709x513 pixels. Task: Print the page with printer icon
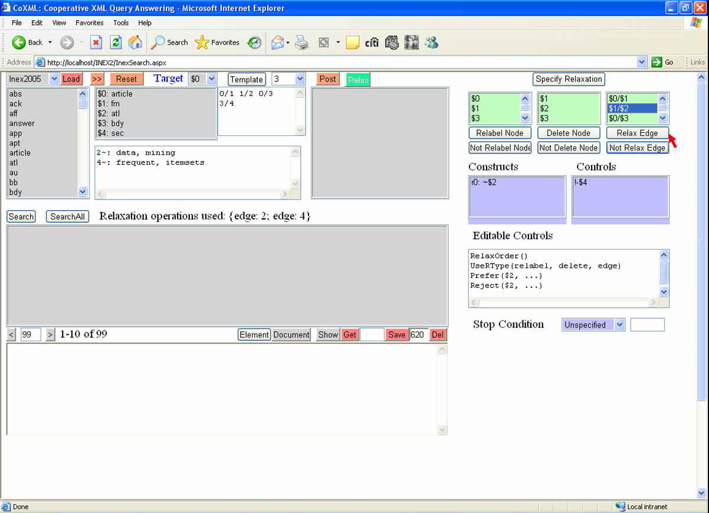302,43
